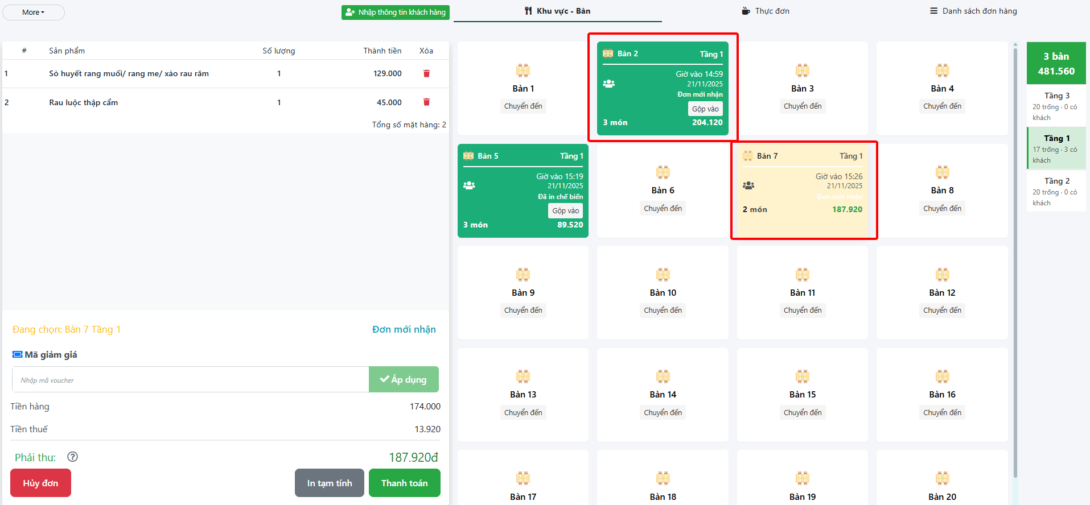Click the voucher icon next to Mã giảm giá

pyautogui.click(x=18, y=355)
